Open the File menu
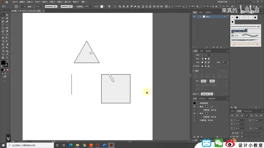Screen dimensions: 264x148 pyautogui.click(x=15, y=2)
